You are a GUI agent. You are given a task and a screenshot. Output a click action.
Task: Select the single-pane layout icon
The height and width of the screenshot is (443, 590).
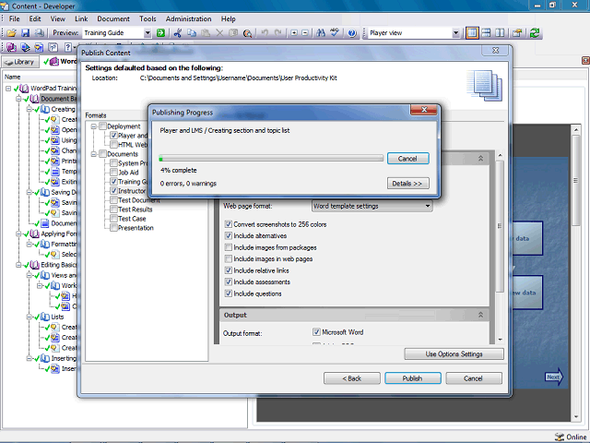pos(472,33)
